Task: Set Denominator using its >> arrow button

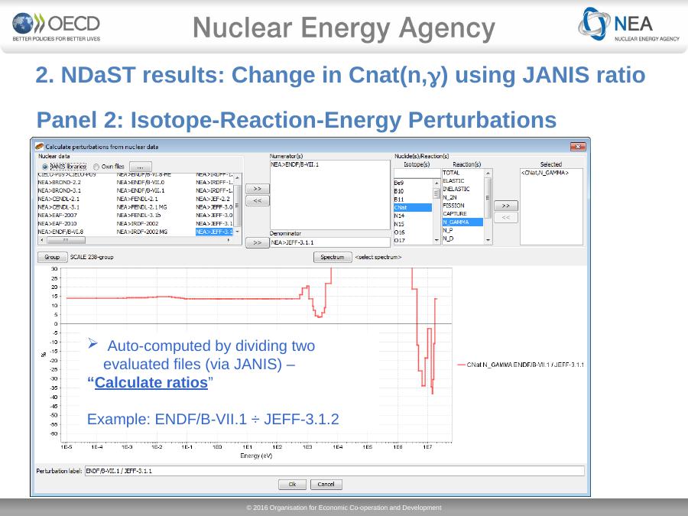Action: point(257,243)
